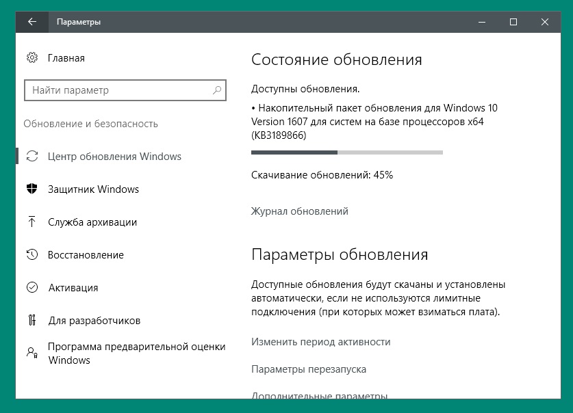Click the tools icon for Для разработчиков
Viewport: 573px width, 413px height.
(32, 320)
